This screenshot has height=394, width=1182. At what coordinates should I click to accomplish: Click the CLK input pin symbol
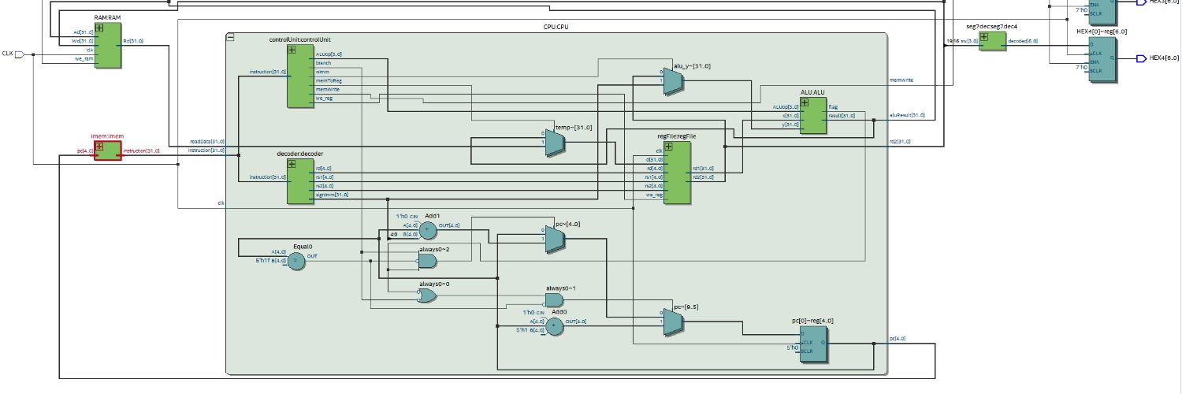(x=21, y=54)
